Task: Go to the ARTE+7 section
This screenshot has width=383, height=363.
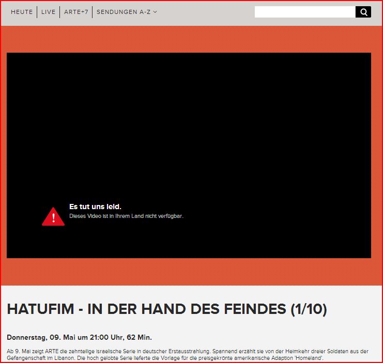Action: pos(76,12)
